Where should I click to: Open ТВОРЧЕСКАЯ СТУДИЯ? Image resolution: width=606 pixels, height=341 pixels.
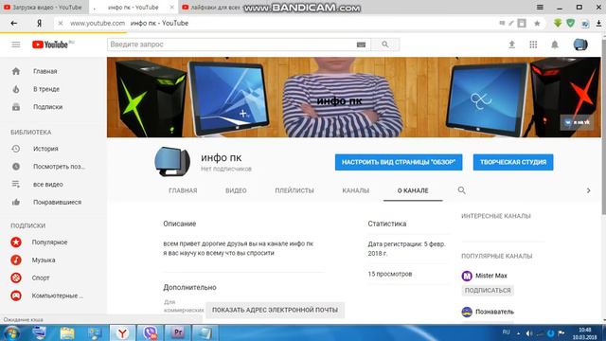click(513, 162)
